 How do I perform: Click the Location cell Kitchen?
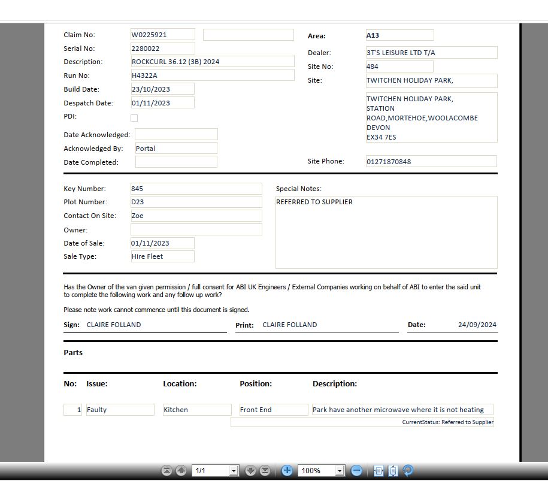pos(197,410)
